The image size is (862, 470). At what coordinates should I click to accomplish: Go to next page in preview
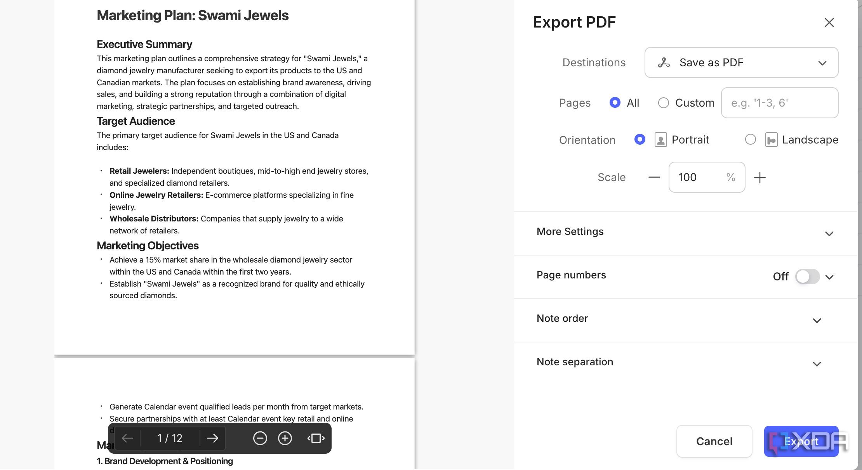pyautogui.click(x=212, y=438)
